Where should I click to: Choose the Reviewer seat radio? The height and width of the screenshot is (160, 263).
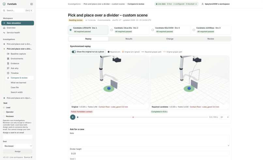tap(4, 116)
